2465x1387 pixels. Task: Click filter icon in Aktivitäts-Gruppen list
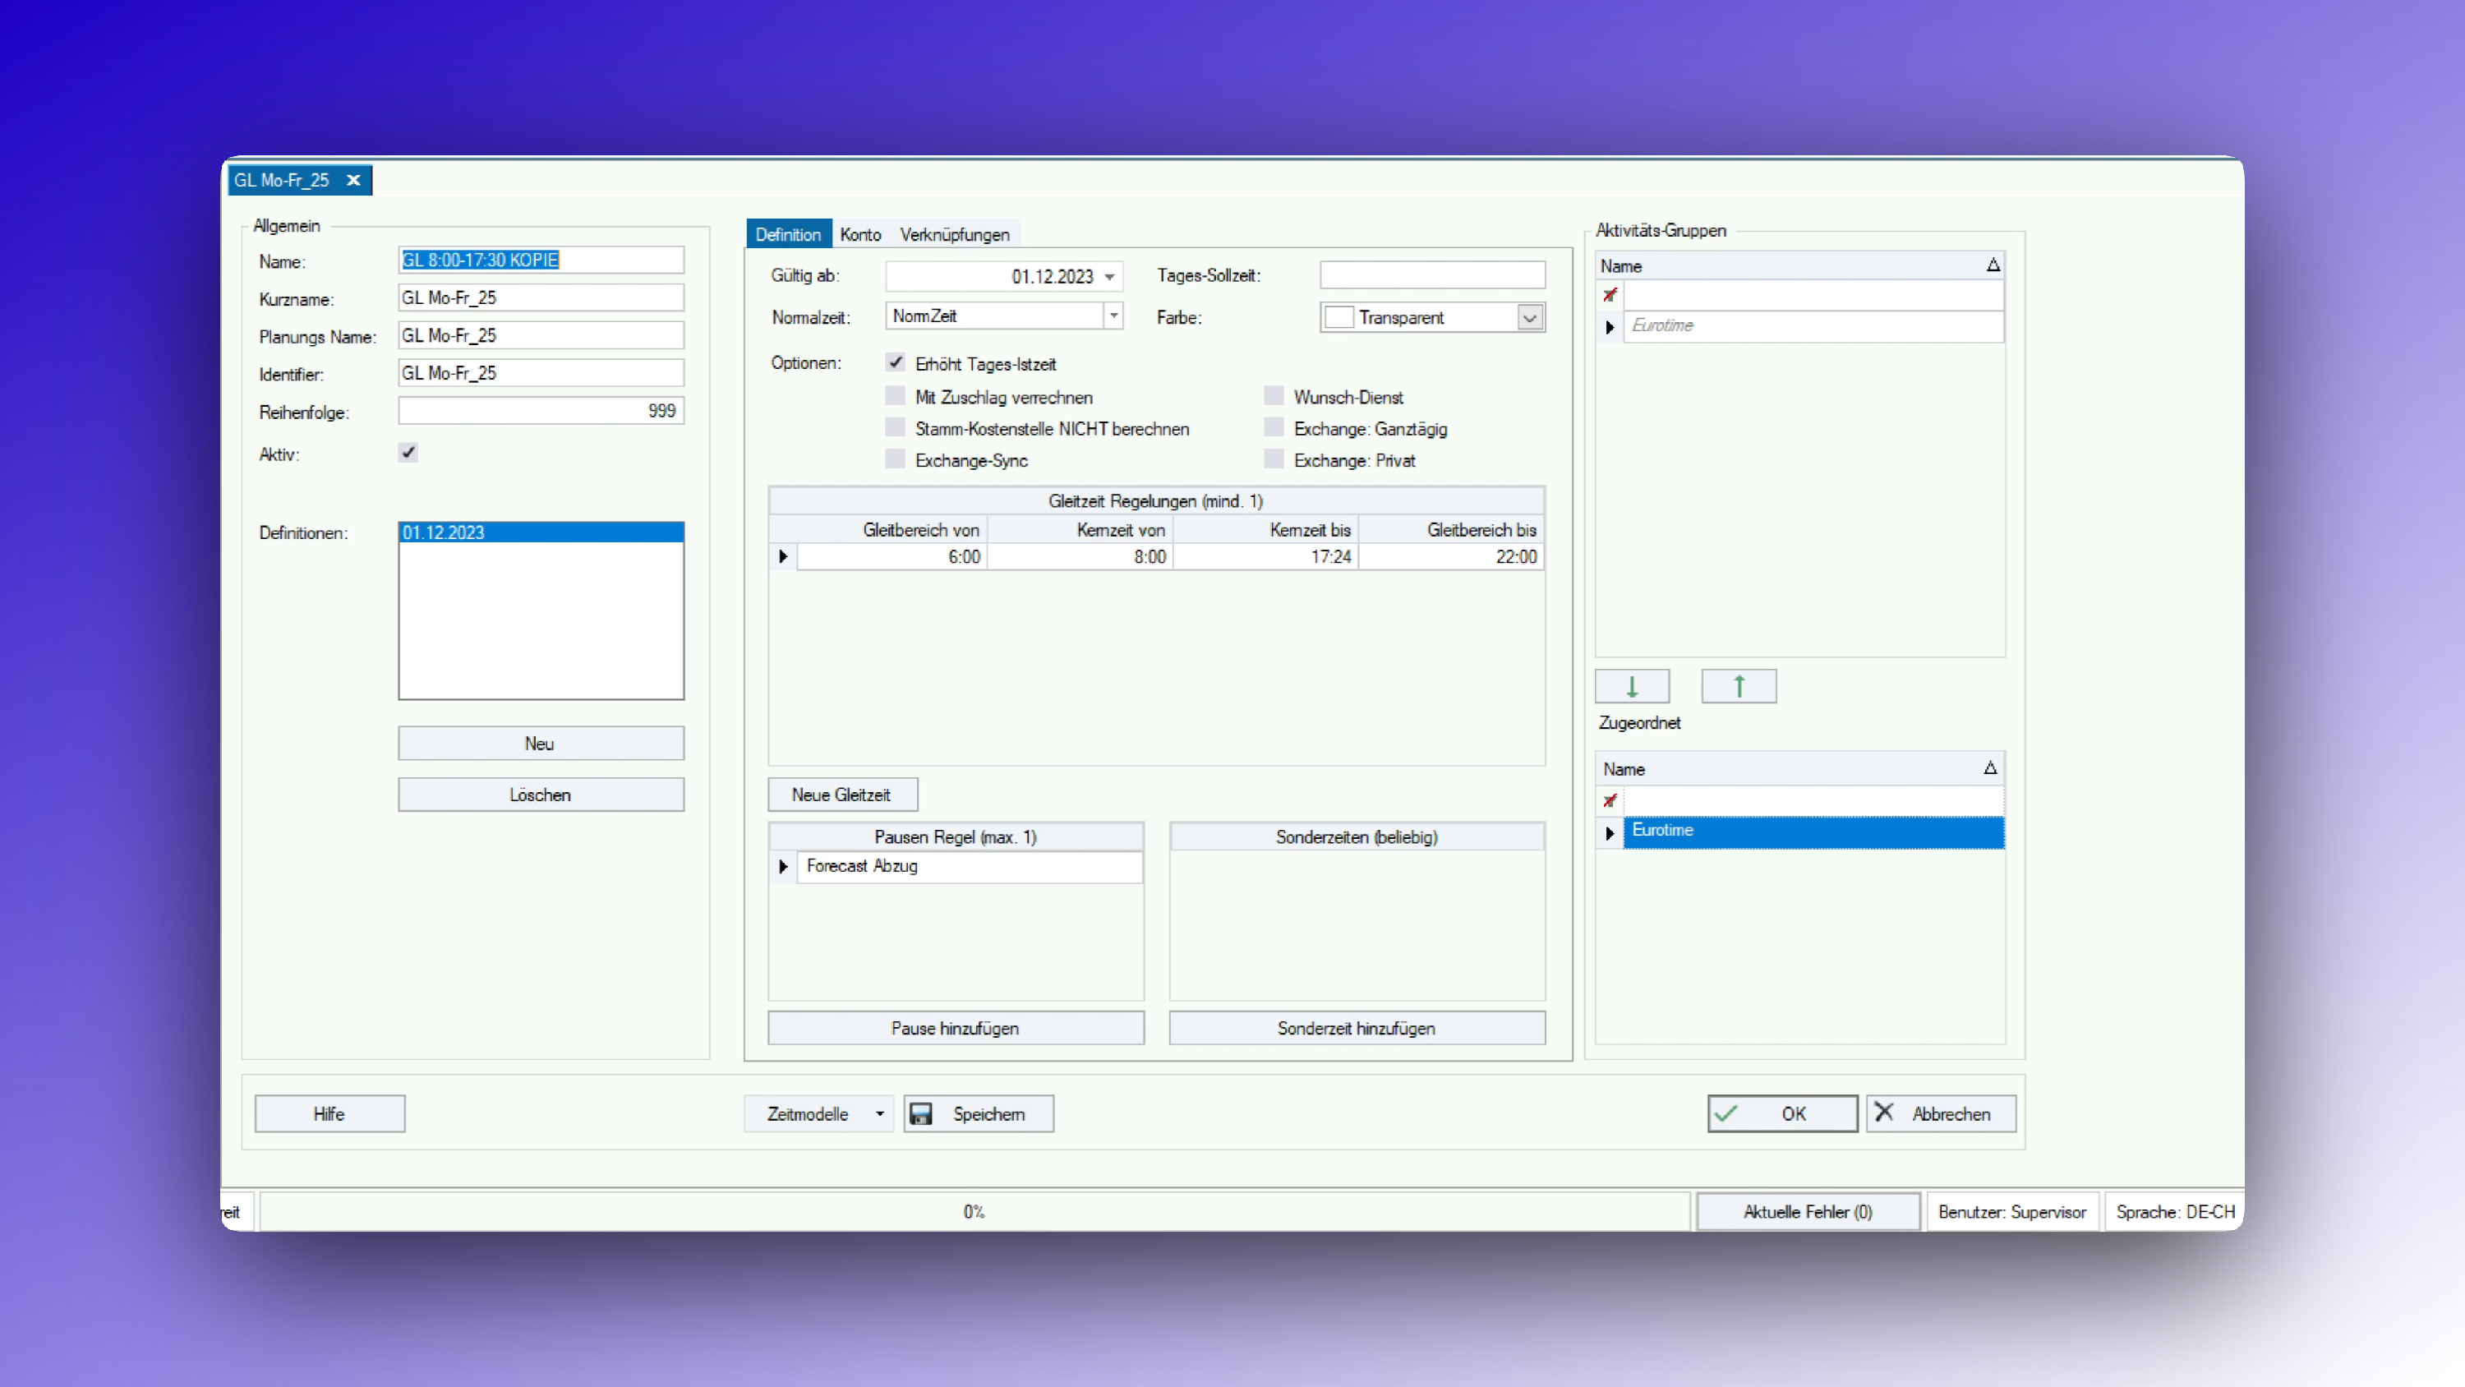(x=1610, y=295)
